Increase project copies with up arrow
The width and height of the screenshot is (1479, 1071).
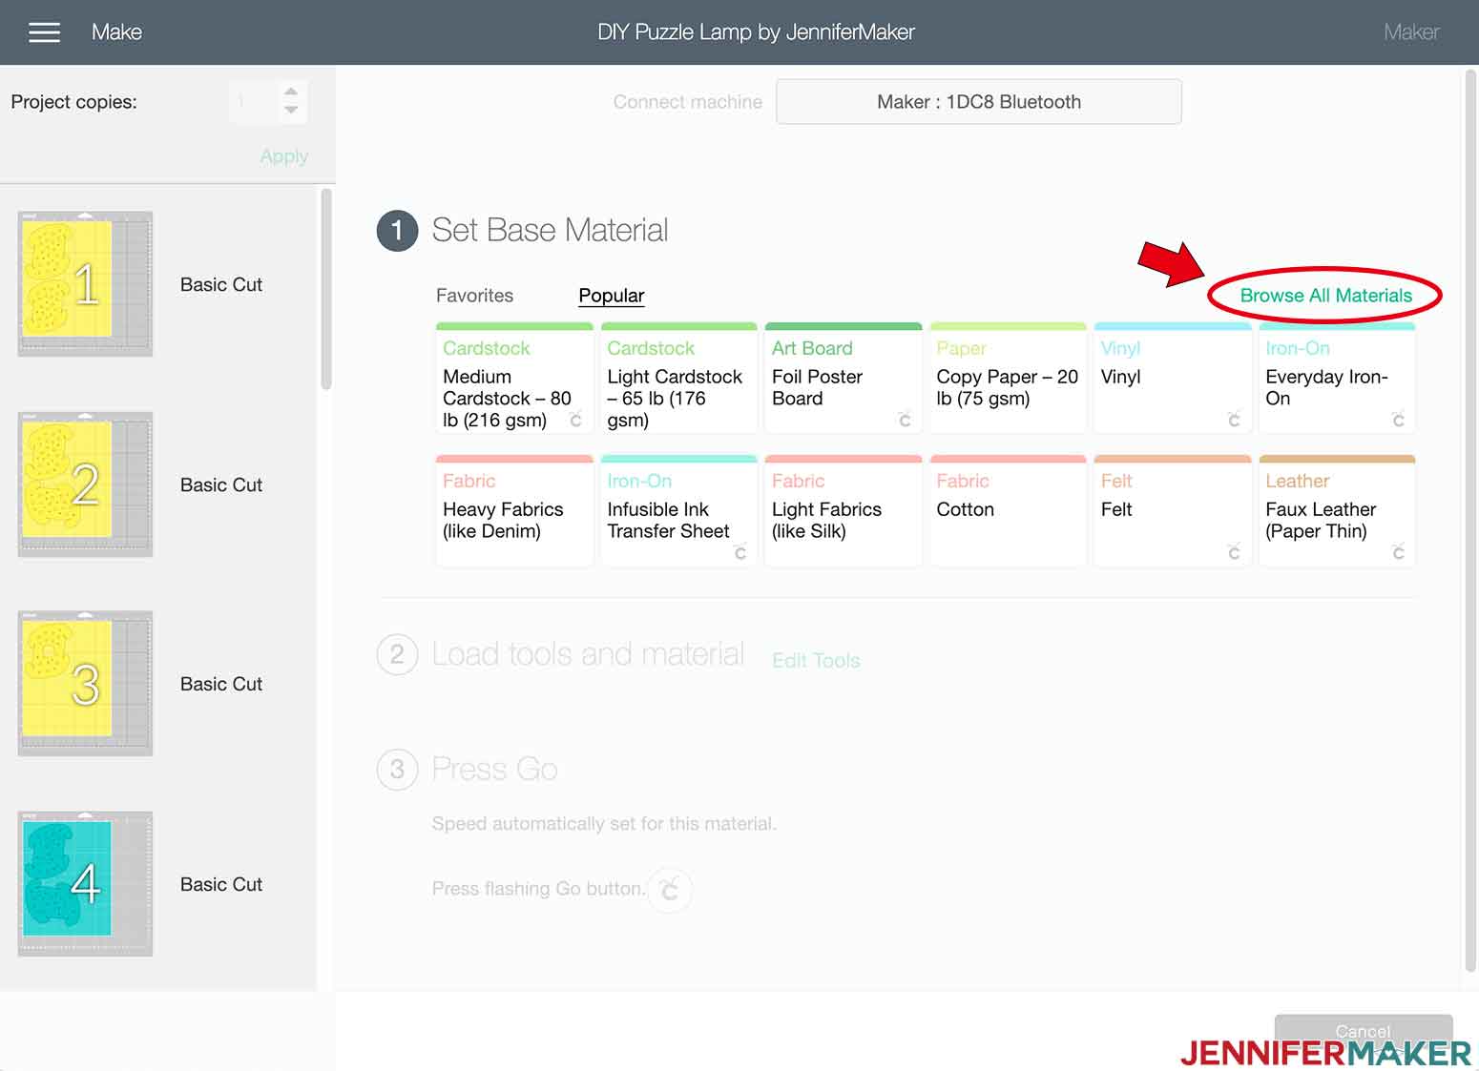(x=291, y=92)
